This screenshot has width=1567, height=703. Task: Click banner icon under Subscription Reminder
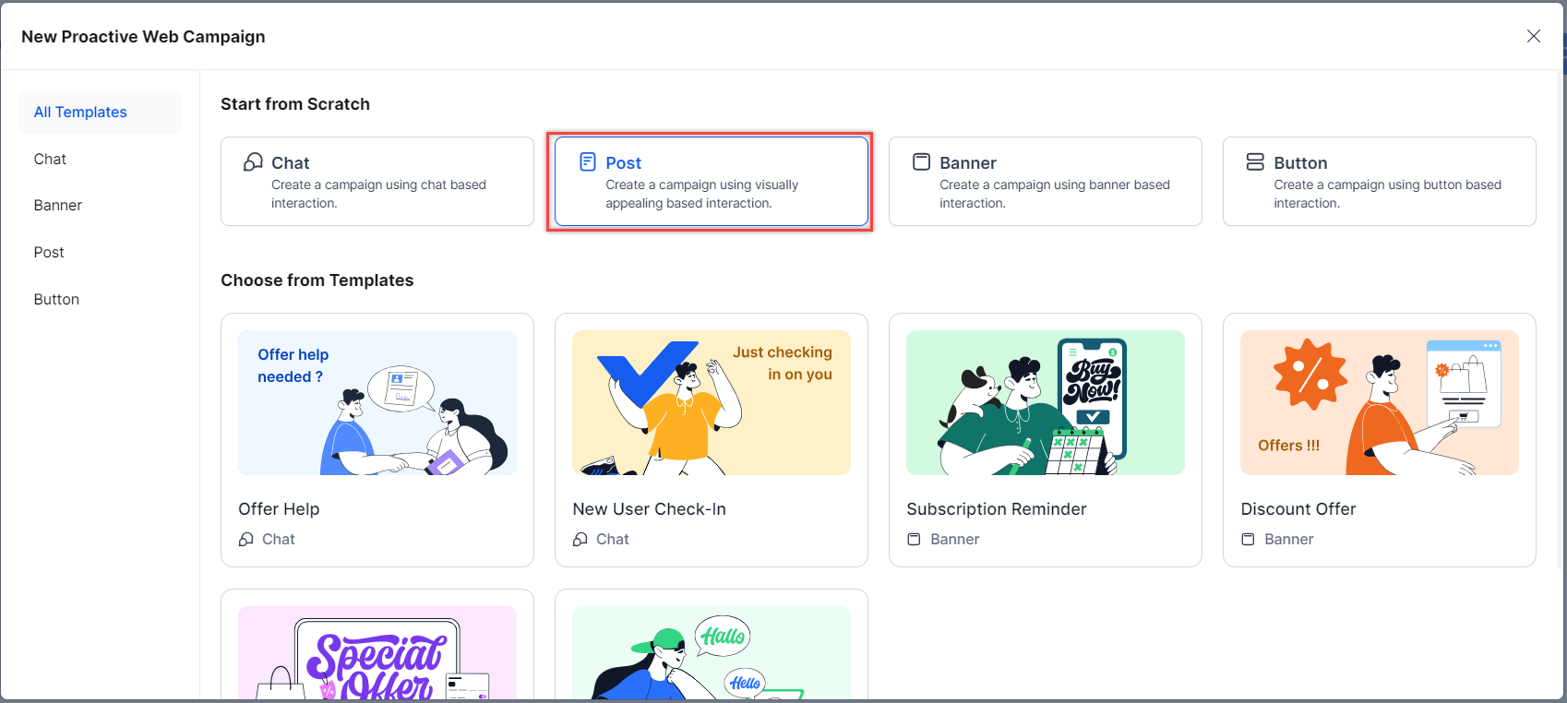914,540
